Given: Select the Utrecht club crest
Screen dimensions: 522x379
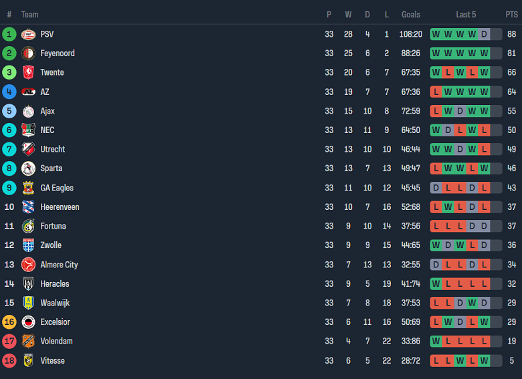Looking at the screenshot, I should click(x=28, y=149).
